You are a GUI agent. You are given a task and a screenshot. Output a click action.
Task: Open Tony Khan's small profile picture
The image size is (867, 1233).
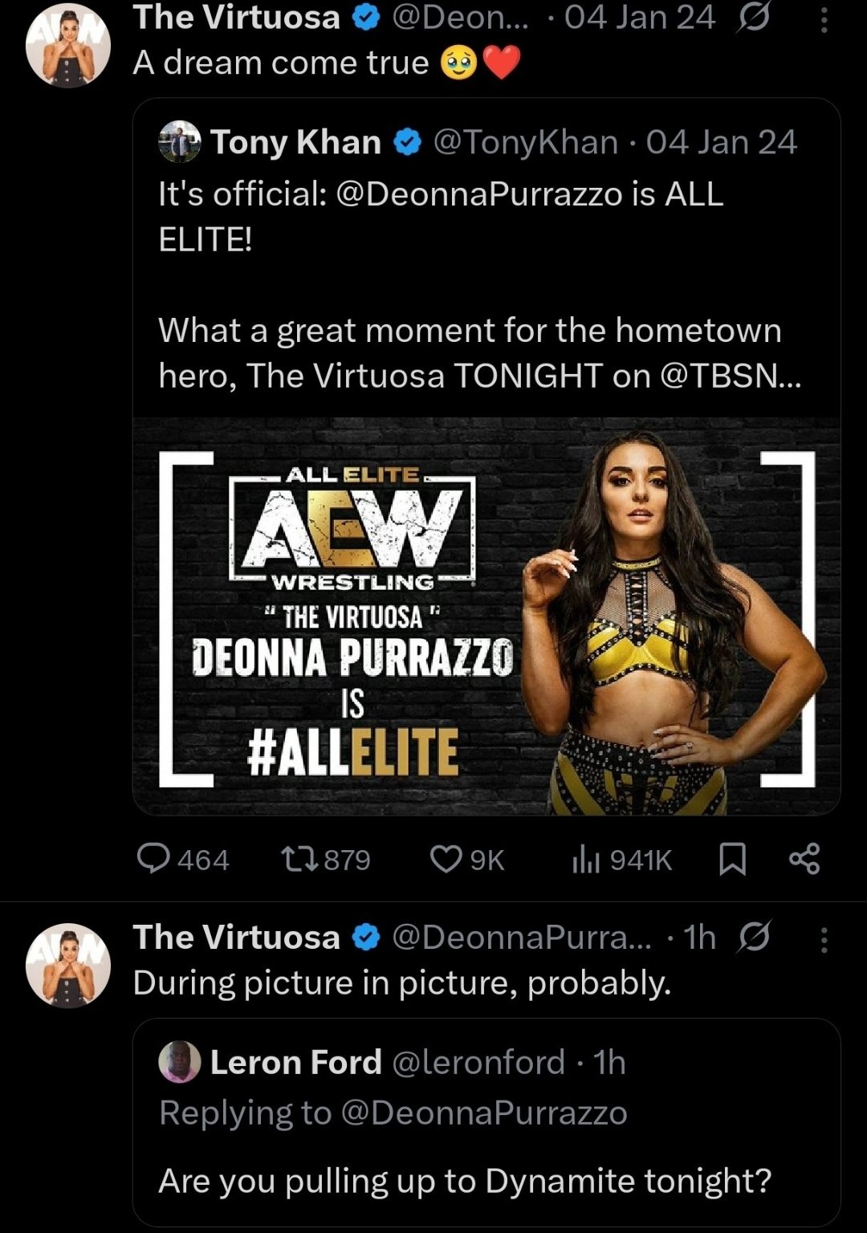pyautogui.click(x=180, y=142)
